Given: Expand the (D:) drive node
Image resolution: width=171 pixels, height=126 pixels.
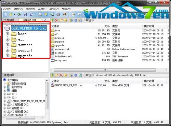Looking at the screenshot, I should (5, 98).
